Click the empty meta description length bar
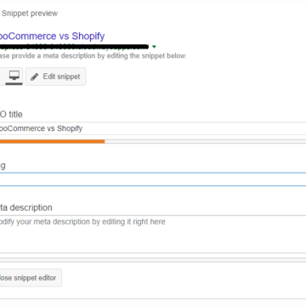 153,260
